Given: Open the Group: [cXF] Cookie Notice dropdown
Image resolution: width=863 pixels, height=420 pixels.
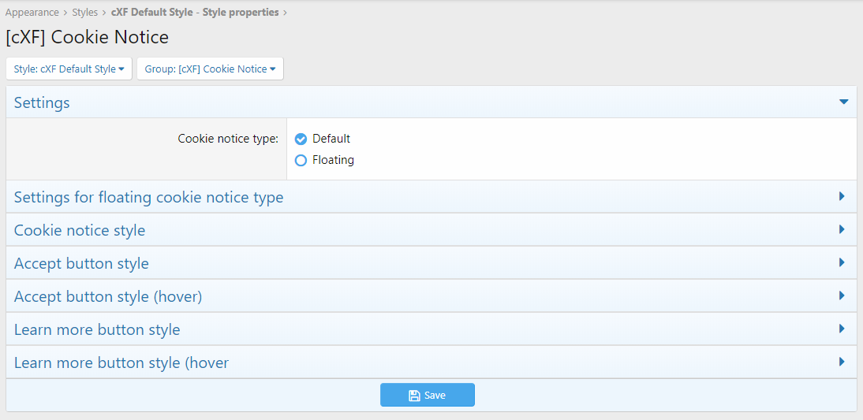Looking at the screenshot, I should [x=210, y=69].
